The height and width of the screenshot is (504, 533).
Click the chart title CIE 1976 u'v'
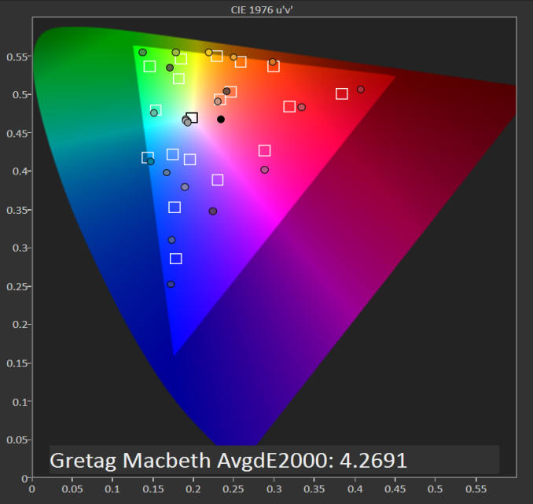(262, 9)
